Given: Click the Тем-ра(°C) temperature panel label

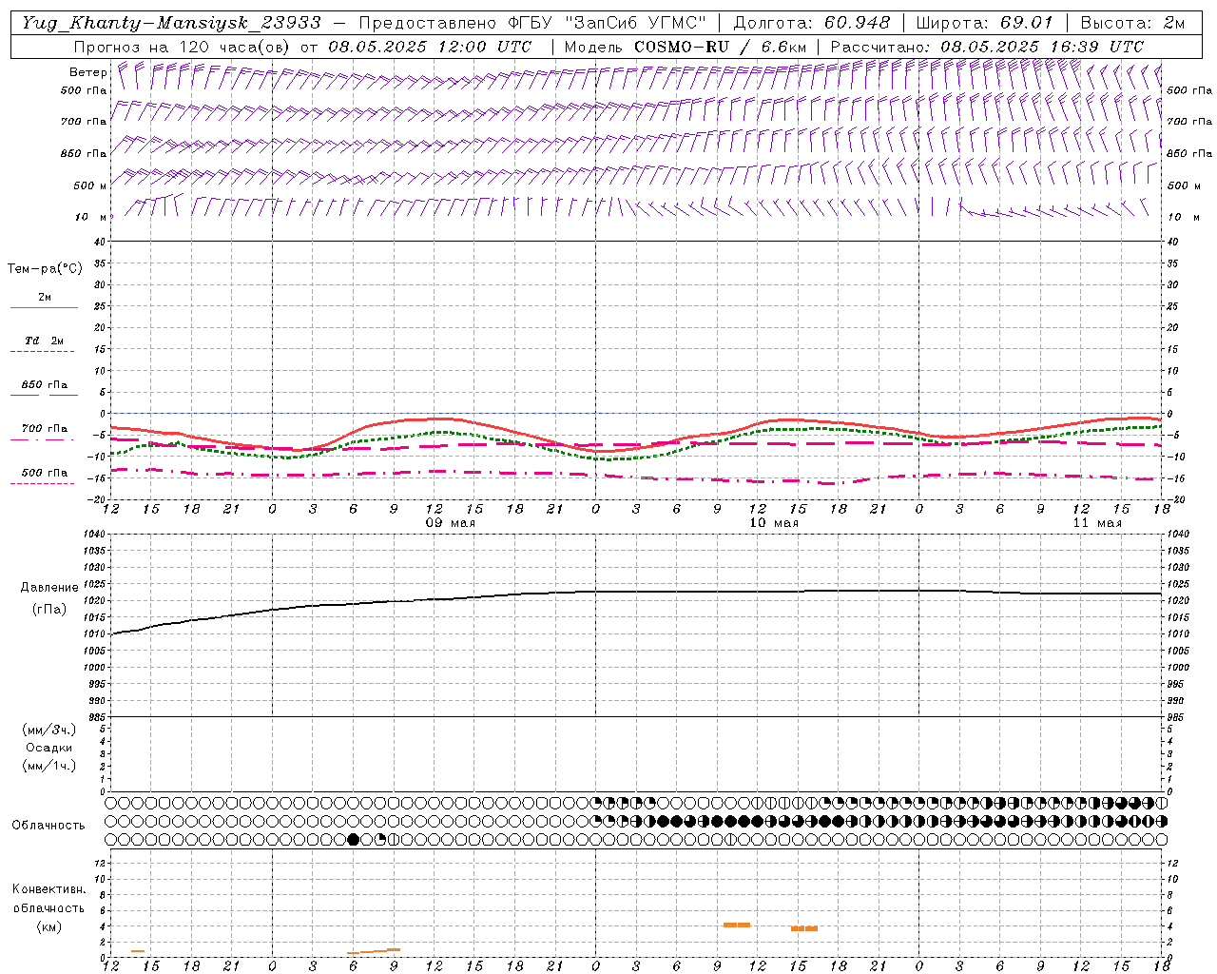Looking at the screenshot, I should [x=45, y=269].
